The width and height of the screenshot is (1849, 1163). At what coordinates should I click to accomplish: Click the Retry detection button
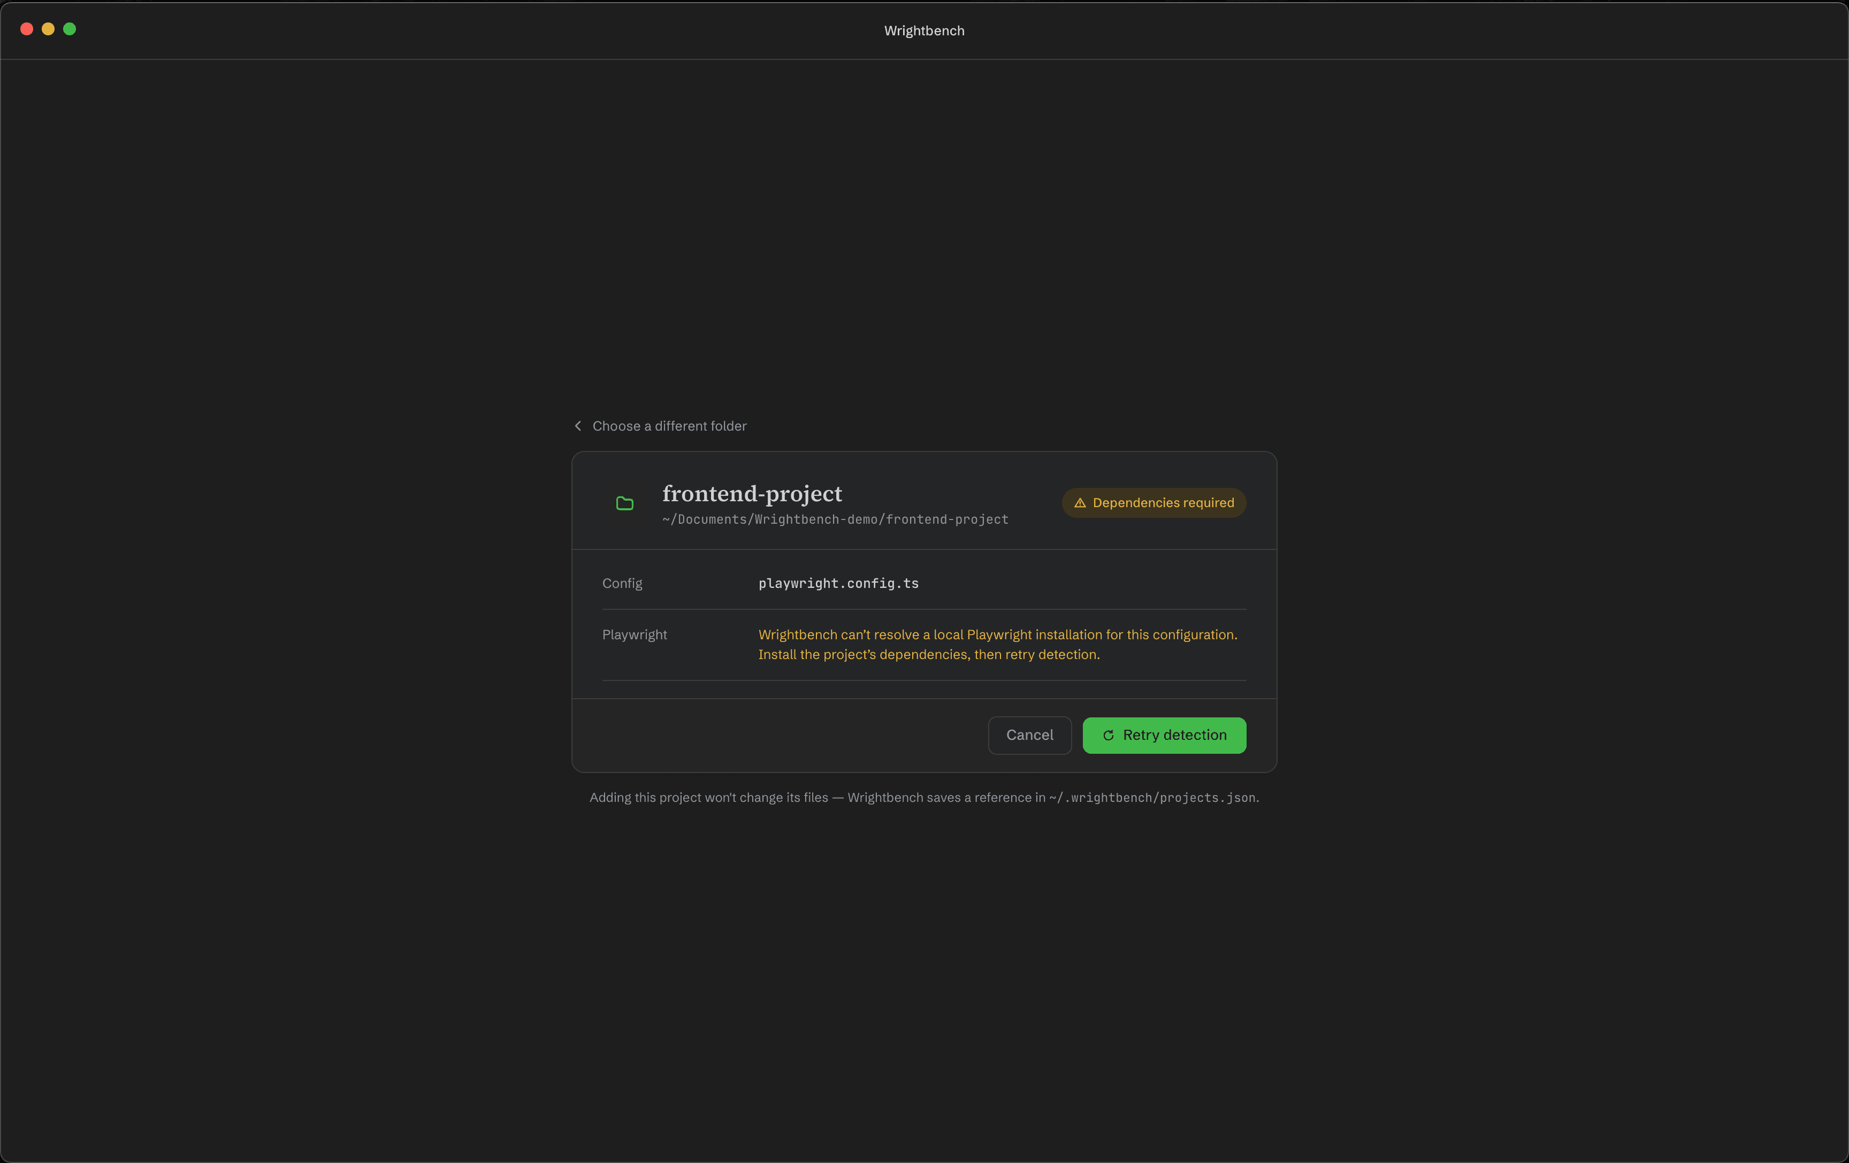[x=1164, y=734]
